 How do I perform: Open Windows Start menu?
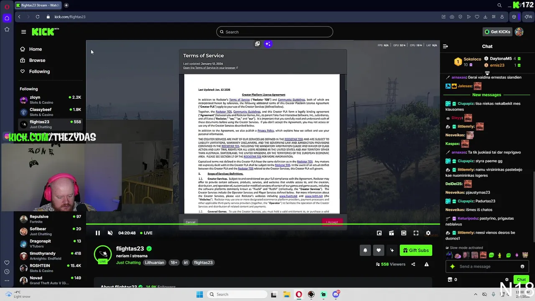pyautogui.click(x=199, y=294)
